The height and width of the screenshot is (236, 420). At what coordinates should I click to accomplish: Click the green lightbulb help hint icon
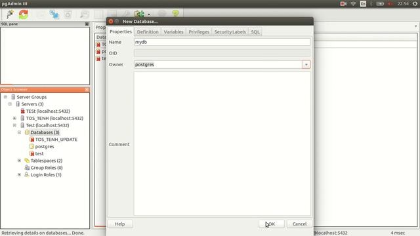coord(175,13)
